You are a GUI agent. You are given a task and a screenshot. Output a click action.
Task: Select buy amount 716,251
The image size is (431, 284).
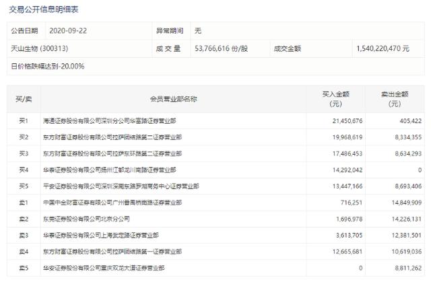pyautogui.click(x=352, y=203)
